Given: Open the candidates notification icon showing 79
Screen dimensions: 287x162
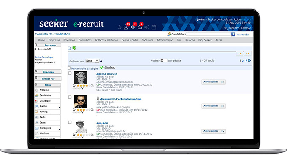Looking at the screenshot, I should (126, 27).
